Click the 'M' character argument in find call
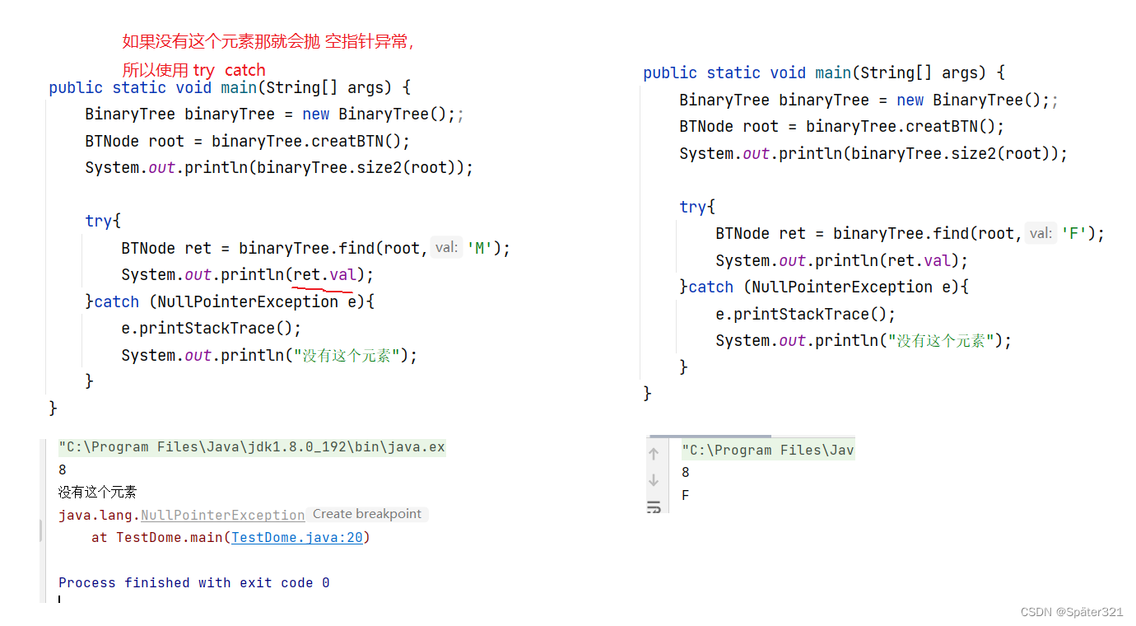Screen dimensions: 1136x626 pos(481,248)
